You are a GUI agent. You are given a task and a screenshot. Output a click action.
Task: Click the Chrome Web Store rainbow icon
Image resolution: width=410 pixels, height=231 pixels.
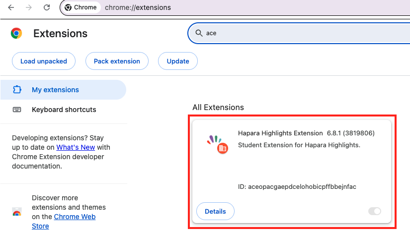pos(17,212)
